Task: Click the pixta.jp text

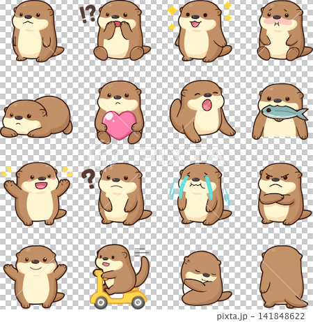Action: tap(232, 316)
